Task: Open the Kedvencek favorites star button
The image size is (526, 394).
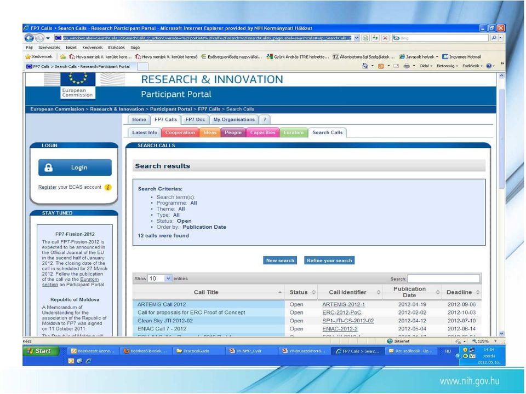Action: point(39,56)
